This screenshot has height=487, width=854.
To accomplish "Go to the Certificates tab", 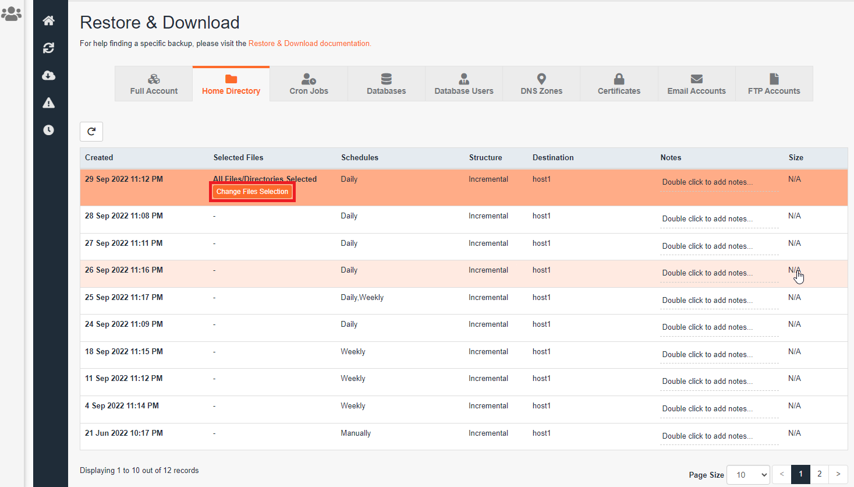I will click(619, 84).
